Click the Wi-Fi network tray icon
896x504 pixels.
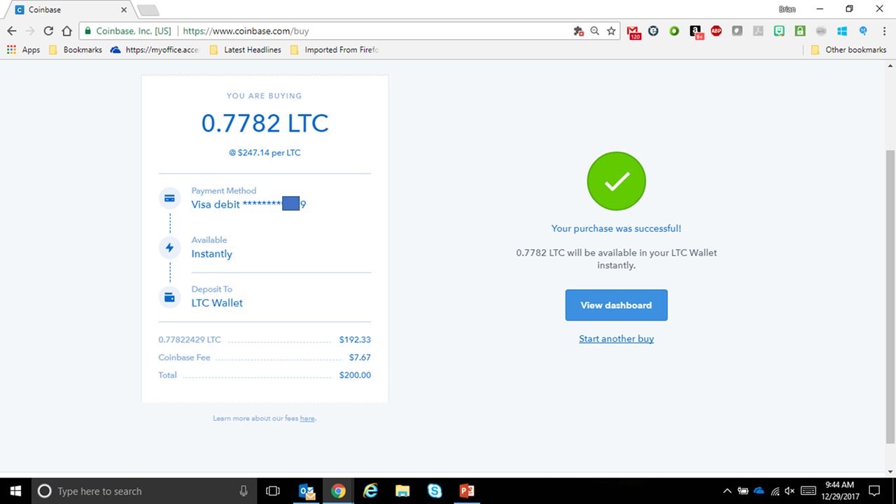[x=775, y=491]
